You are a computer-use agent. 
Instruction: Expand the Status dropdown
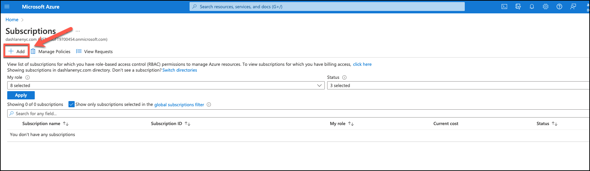click(458, 85)
